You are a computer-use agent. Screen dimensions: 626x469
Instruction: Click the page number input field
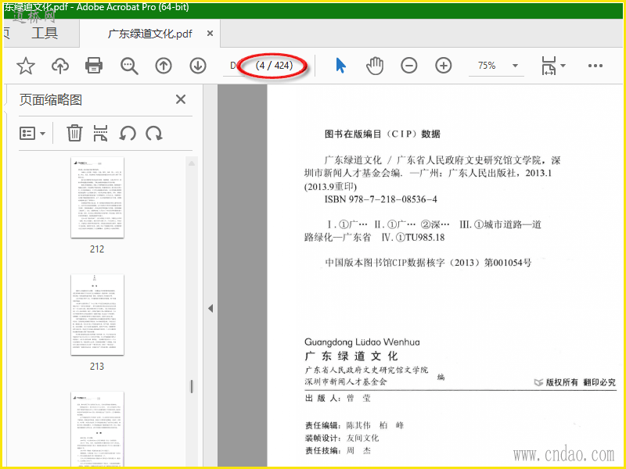click(234, 66)
